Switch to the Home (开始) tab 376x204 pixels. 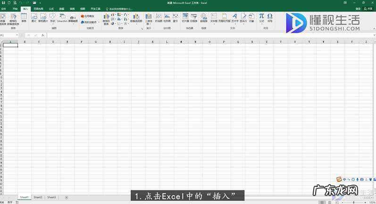coord(15,9)
